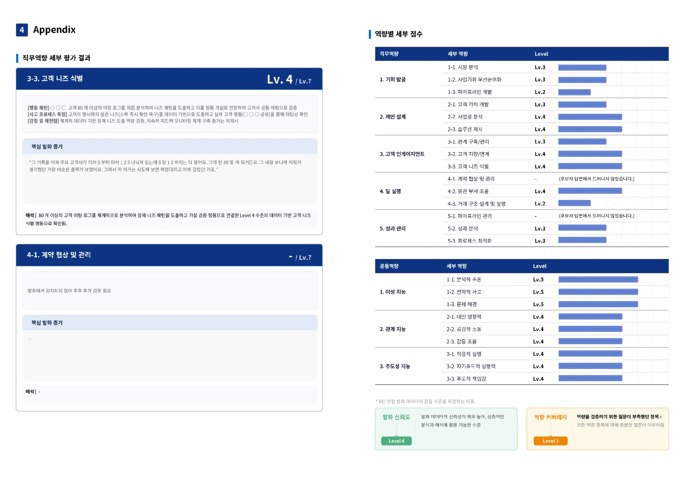Click the 4-2. 유관 부서 조율 row bar

tap(590, 191)
